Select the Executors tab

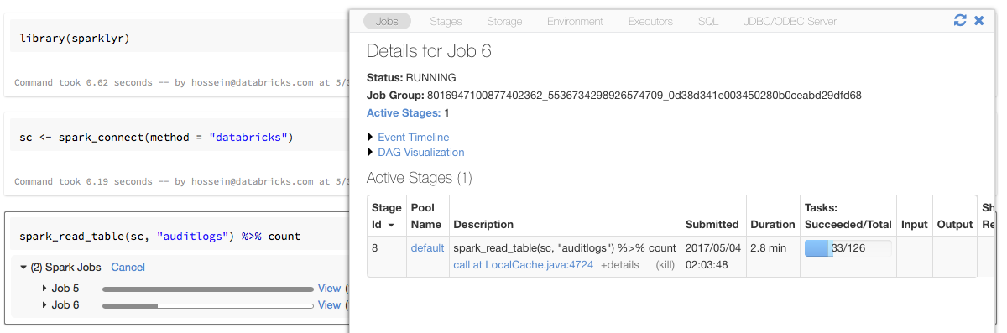pyautogui.click(x=650, y=21)
